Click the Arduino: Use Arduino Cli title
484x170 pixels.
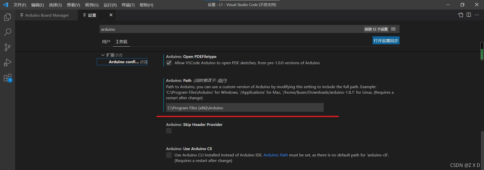pyautogui.click(x=189, y=149)
